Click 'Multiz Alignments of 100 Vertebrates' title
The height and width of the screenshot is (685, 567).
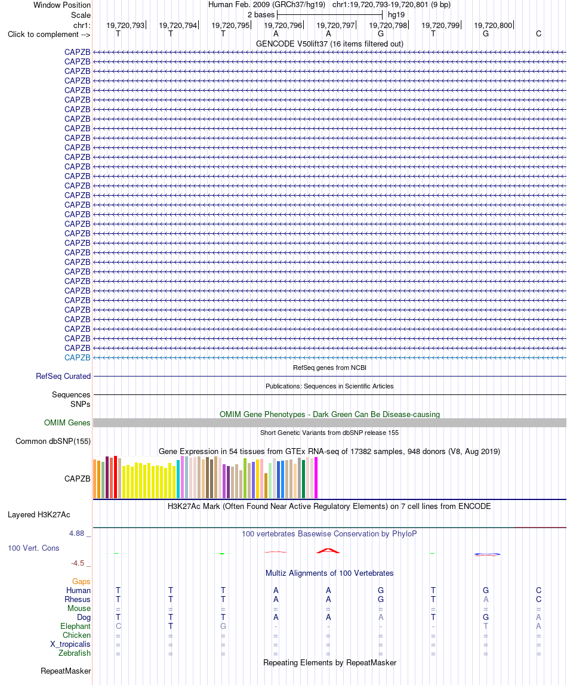(329, 573)
